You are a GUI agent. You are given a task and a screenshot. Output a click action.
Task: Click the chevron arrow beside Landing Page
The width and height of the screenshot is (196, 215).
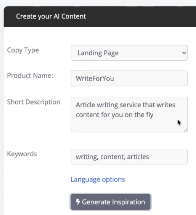pyautogui.click(x=184, y=53)
